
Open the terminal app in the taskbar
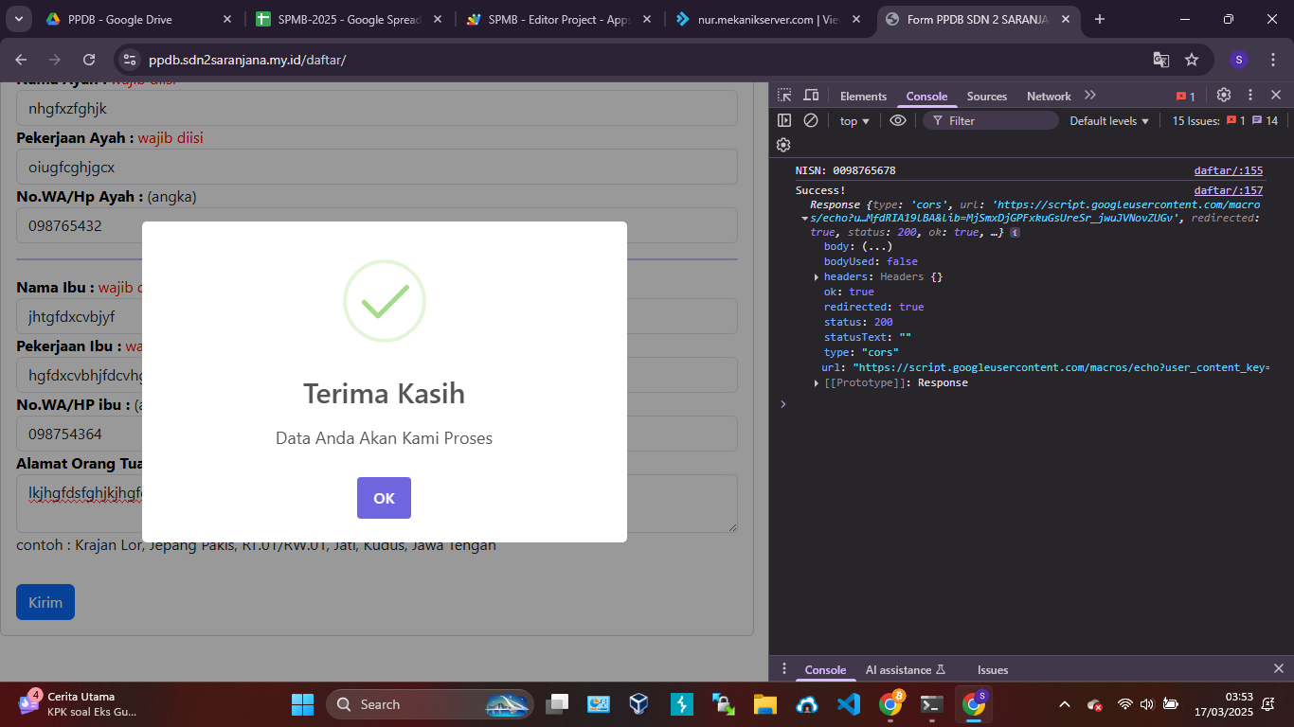[x=931, y=704]
